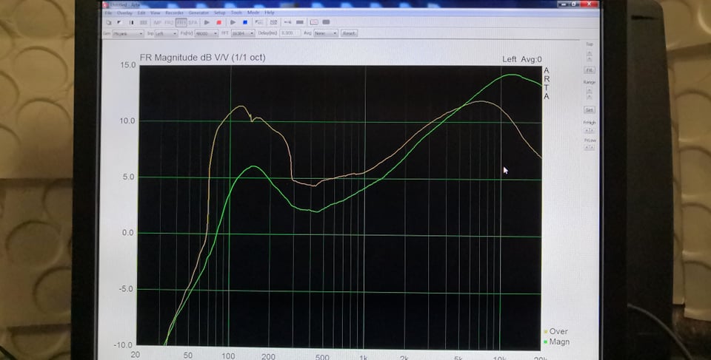Click the blue square stop button
This screenshot has height=360, width=711.
(245, 23)
